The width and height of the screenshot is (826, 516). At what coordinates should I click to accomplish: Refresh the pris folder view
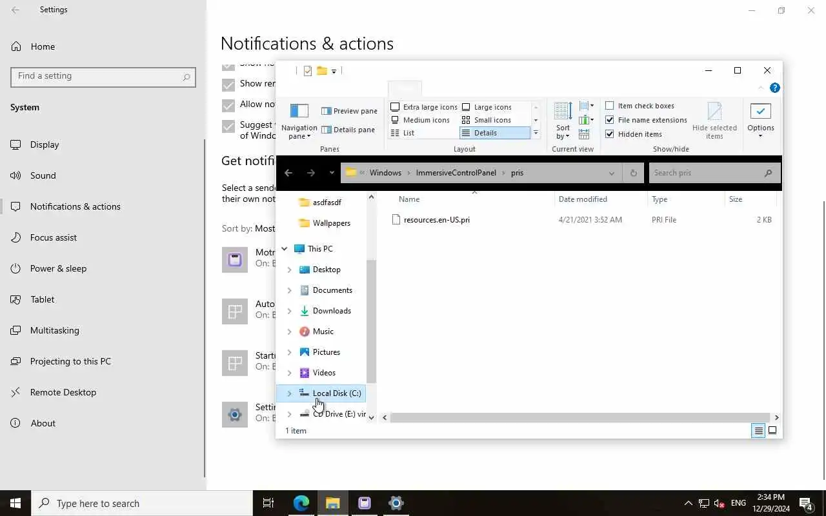(633, 173)
